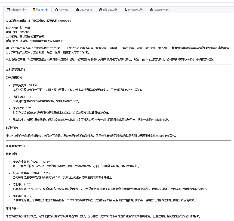234x221 pixels.
Task: Open the 新闻事件分析 tab
Action: [16, 10]
